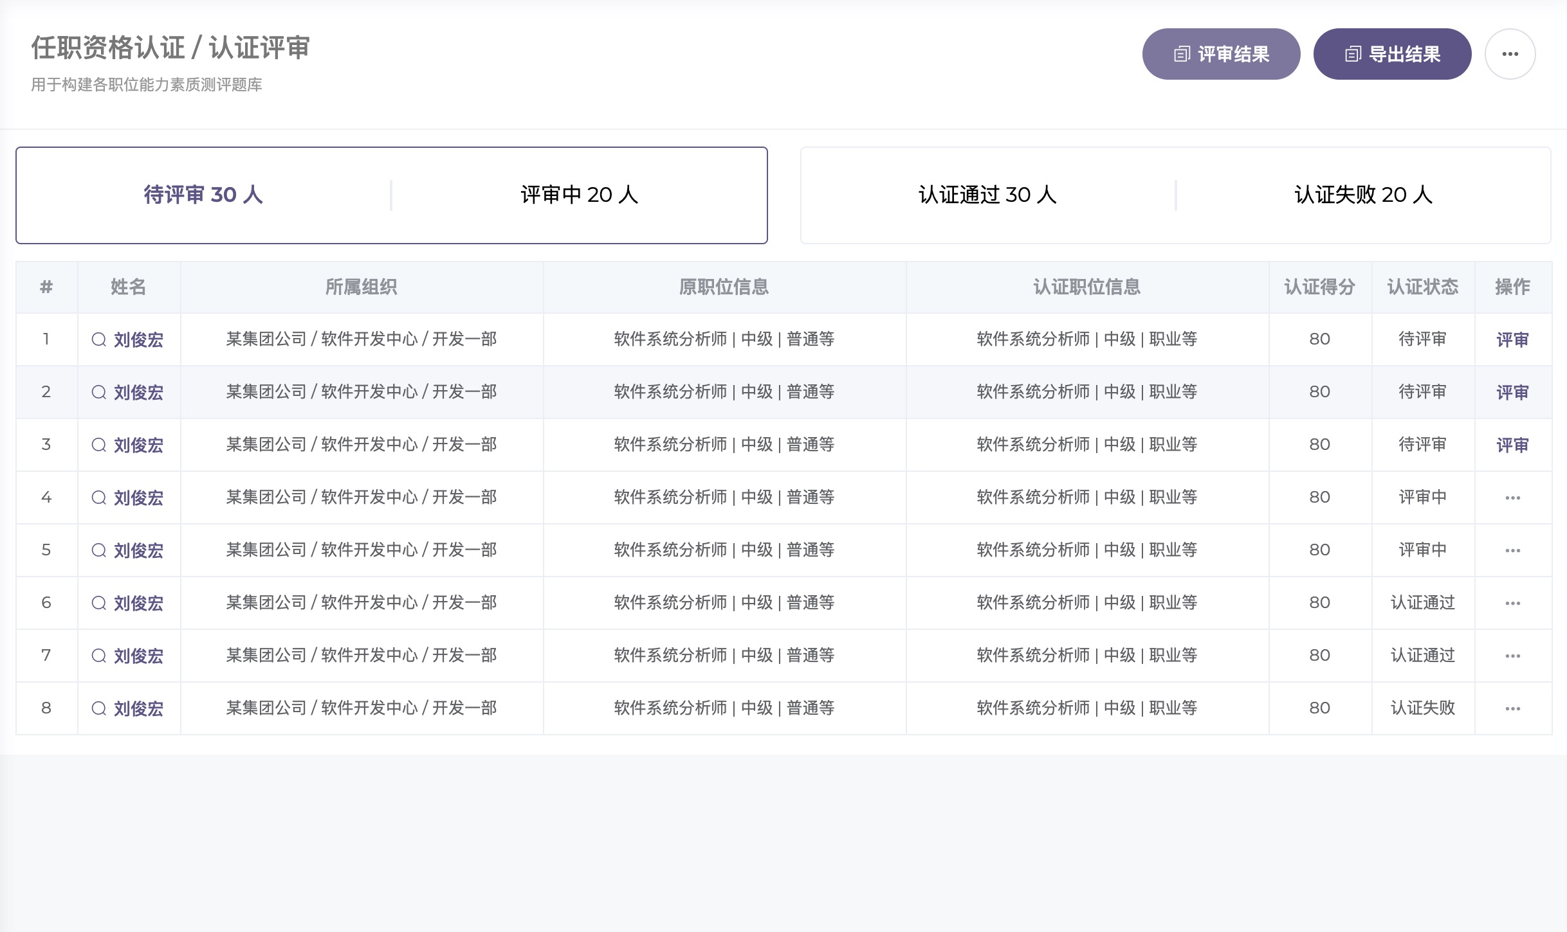Viewport: 1567px width, 932px height.
Task: Select the 认证通过 30 人 filter
Action: pos(987,195)
